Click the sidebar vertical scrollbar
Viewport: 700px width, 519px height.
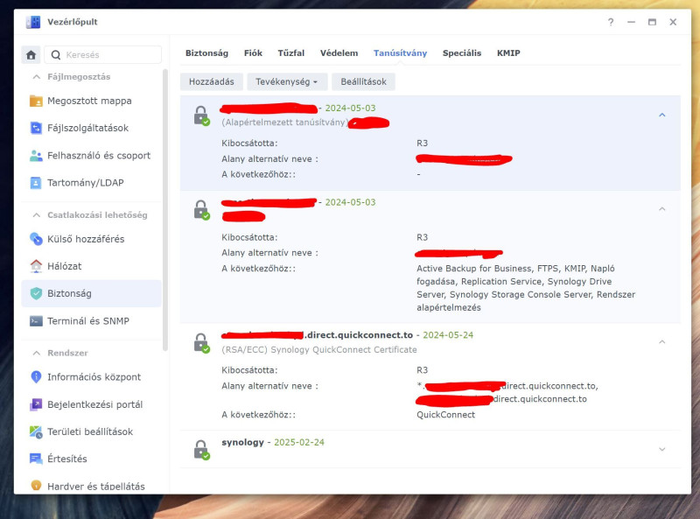tap(165, 210)
